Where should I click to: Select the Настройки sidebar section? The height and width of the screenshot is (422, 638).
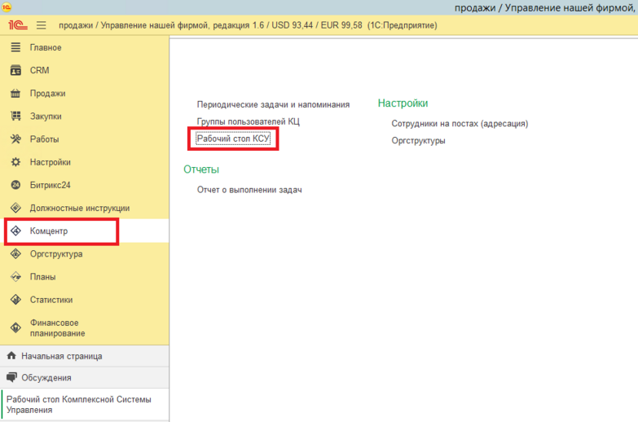coord(84,162)
